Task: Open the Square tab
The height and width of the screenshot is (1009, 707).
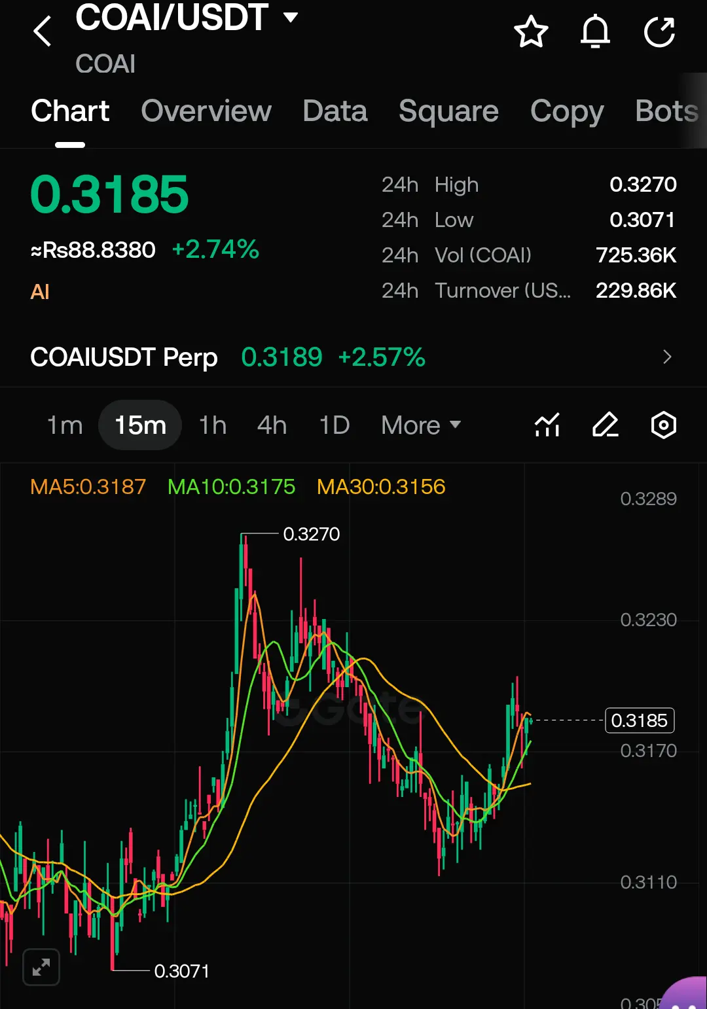Action: click(449, 111)
